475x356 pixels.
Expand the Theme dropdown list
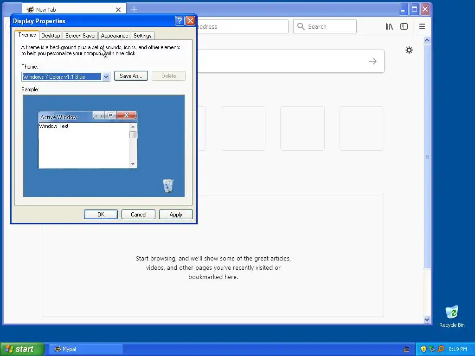[106, 77]
